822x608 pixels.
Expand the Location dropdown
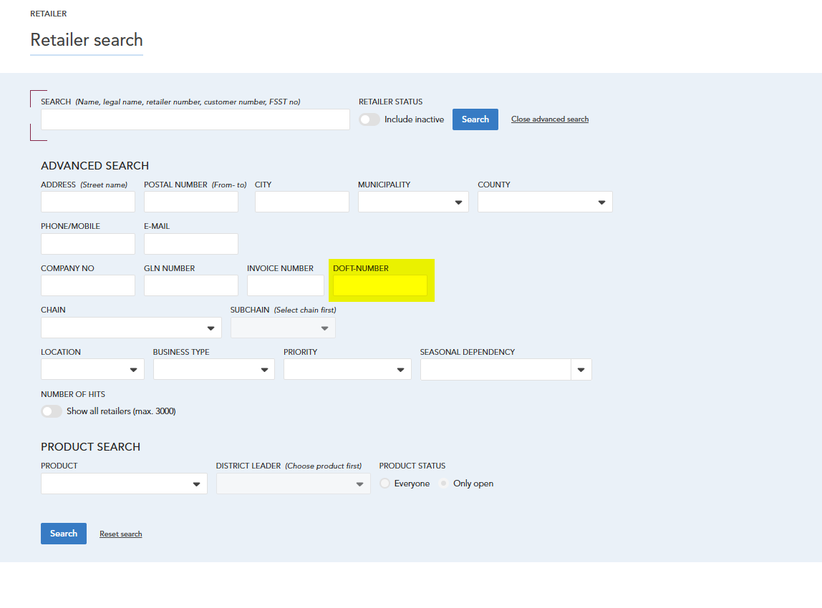click(x=92, y=369)
